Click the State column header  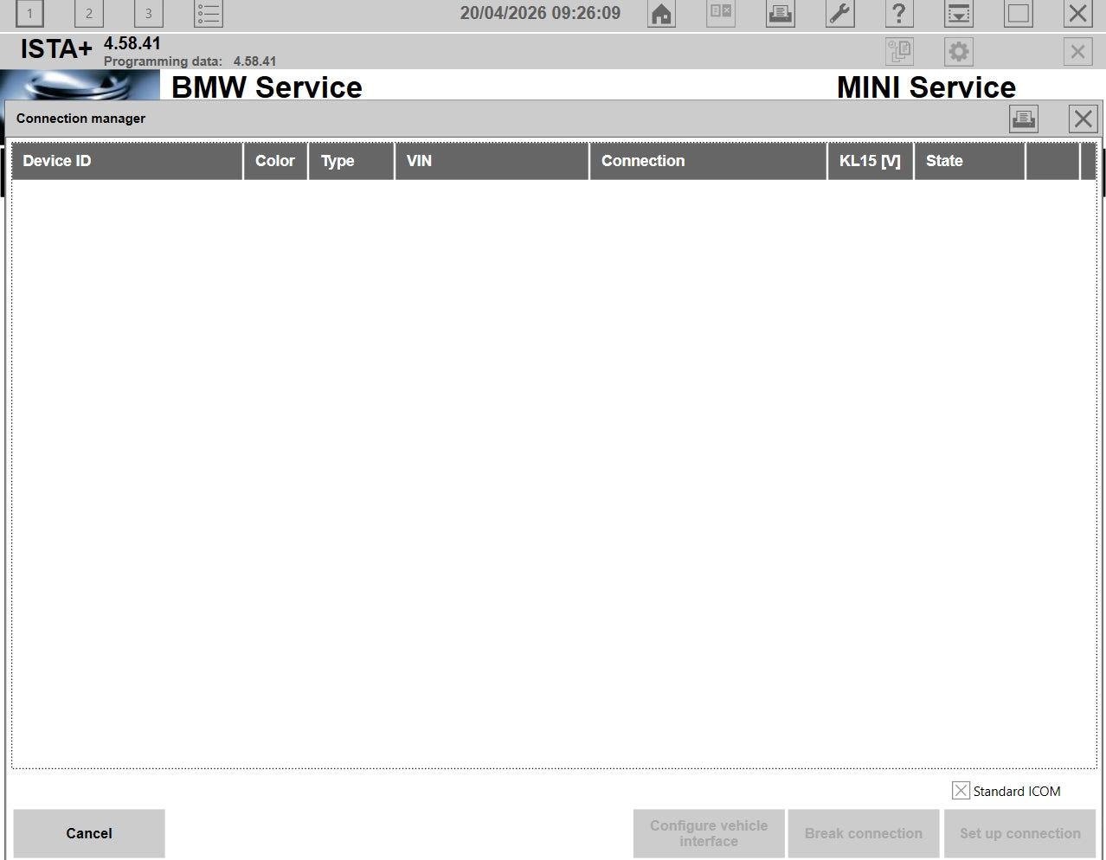coord(969,162)
